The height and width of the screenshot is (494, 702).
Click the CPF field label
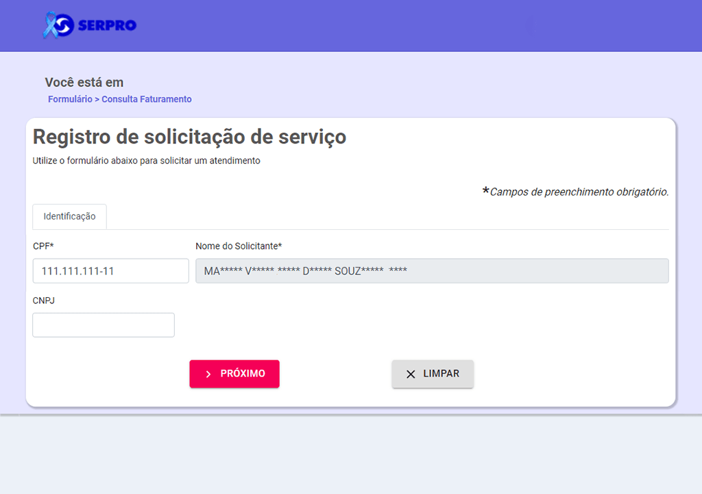coord(43,246)
